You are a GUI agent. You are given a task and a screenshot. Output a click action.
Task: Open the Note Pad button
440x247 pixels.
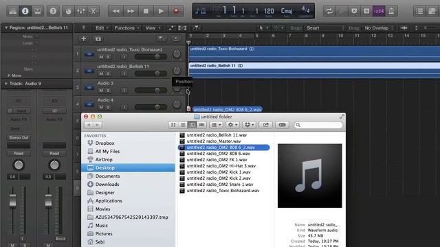pyautogui.click(x=432, y=11)
